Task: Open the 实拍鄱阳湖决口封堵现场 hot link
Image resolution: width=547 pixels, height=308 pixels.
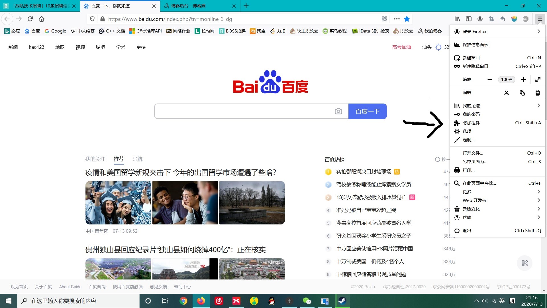Action: pyautogui.click(x=364, y=171)
